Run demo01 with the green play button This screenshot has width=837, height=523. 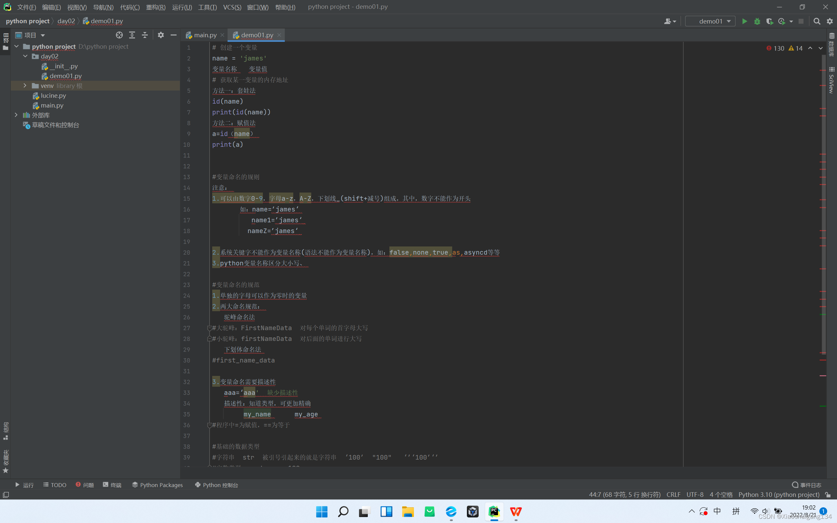[x=744, y=22]
